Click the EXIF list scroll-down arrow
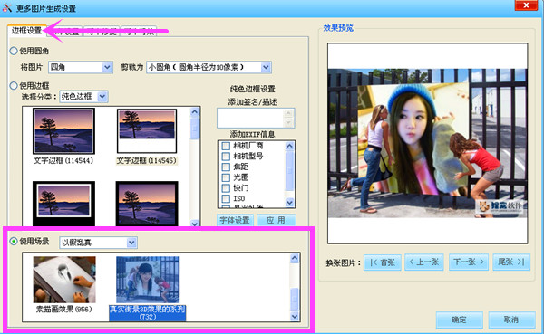 (x=289, y=203)
